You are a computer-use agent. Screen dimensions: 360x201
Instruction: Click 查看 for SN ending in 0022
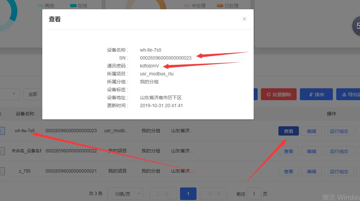coord(288,151)
